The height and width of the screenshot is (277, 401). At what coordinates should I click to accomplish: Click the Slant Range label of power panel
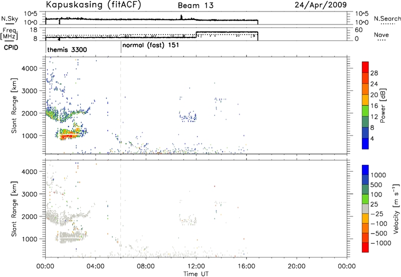(14, 105)
